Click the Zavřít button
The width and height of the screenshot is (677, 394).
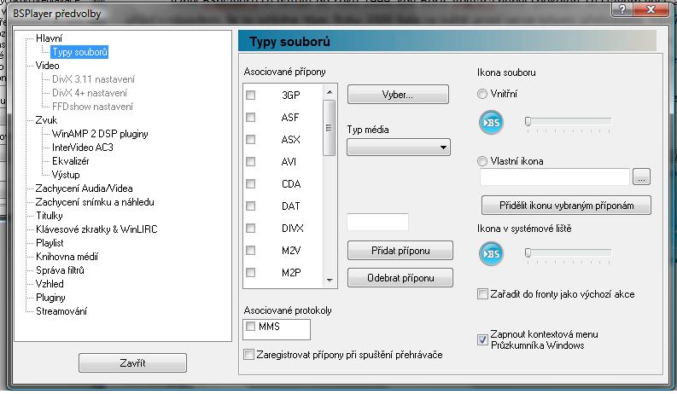point(132,363)
